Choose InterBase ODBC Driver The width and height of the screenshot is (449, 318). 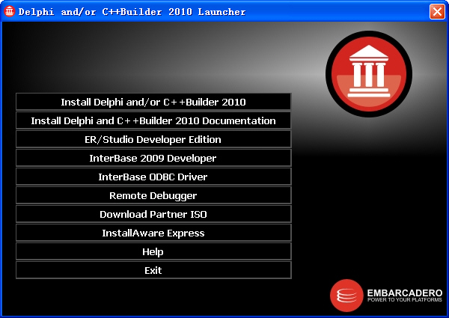(x=153, y=177)
